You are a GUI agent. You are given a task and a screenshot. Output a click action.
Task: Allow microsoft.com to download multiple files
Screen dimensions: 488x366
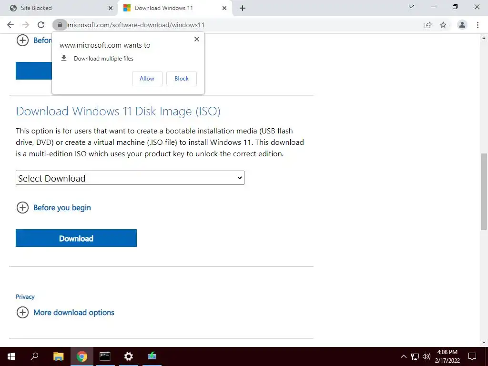tap(147, 79)
